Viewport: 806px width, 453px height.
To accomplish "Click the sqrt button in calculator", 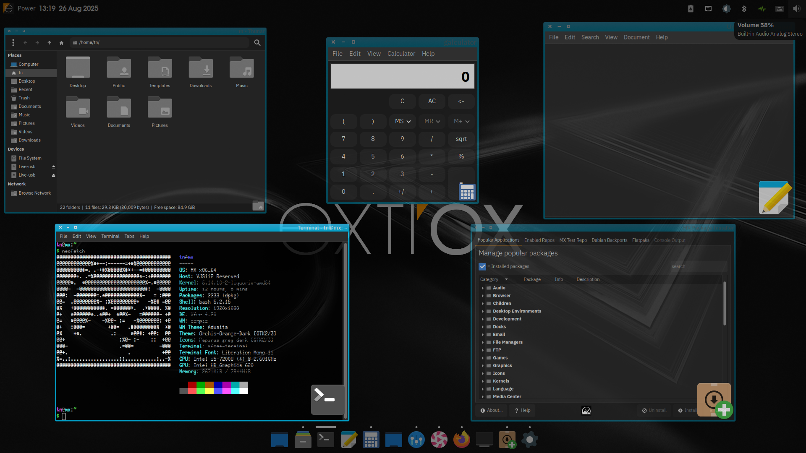I will pyautogui.click(x=461, y=139).
